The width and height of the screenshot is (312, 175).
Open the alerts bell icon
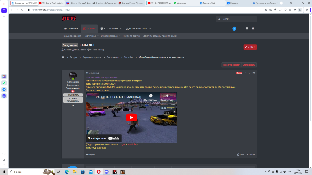click(253, 28)
